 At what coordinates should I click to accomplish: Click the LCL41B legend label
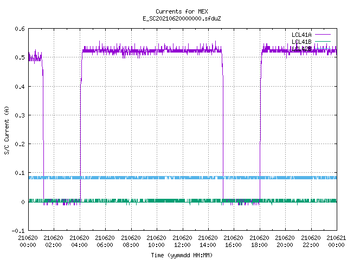point(301,42)
